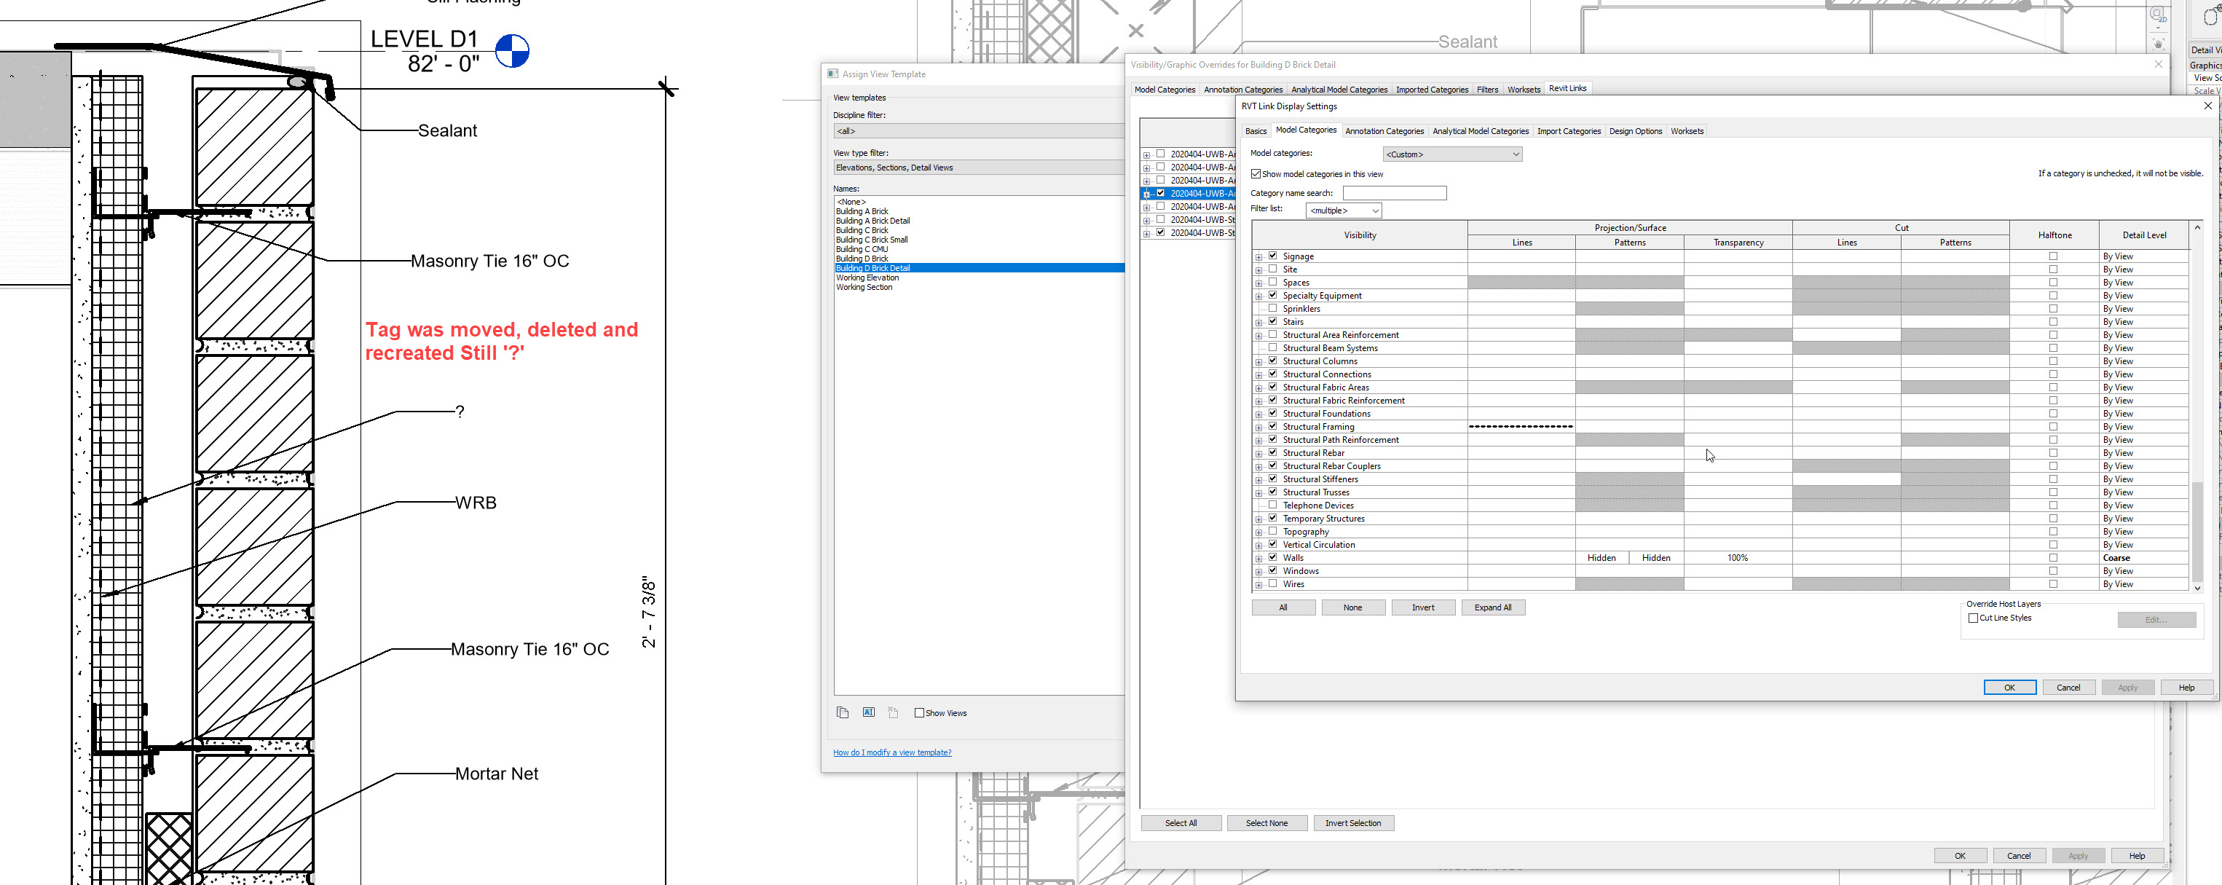
Task: Switch to the Annotation Categories tab in RVT settings
Action: (x=1384, y=131)
